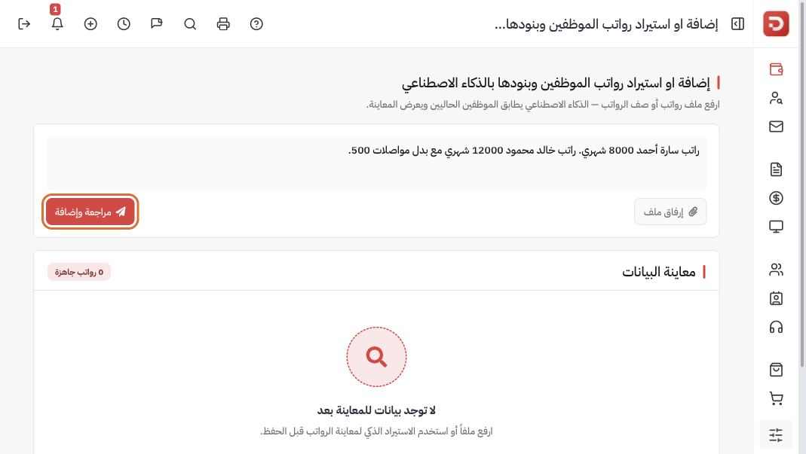The image size is (806, 454).
Task: Open the shopping bag sidebar icon
Action: click(x=776, y=370)
